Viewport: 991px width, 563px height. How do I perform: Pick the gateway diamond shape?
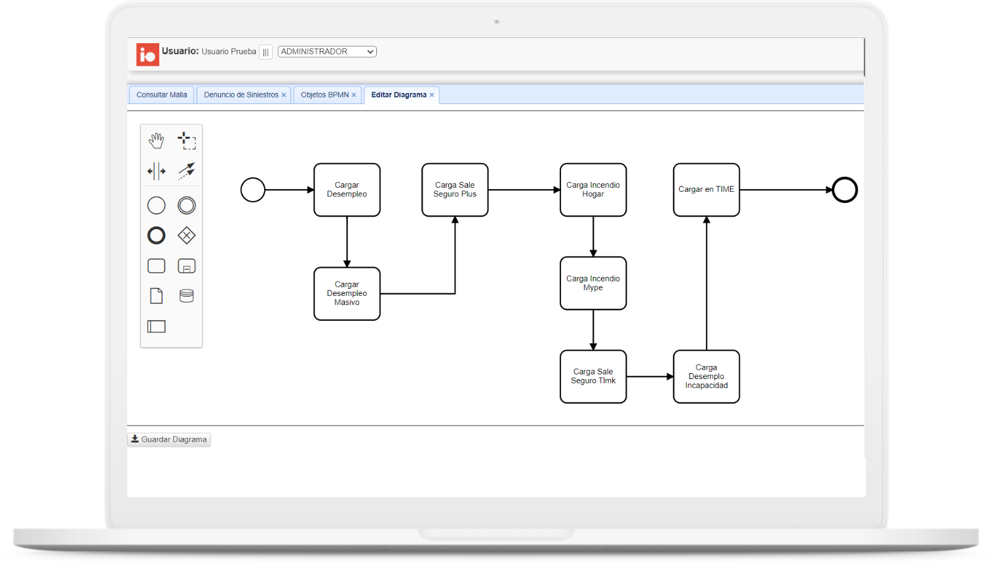click(x=187, y=236)
